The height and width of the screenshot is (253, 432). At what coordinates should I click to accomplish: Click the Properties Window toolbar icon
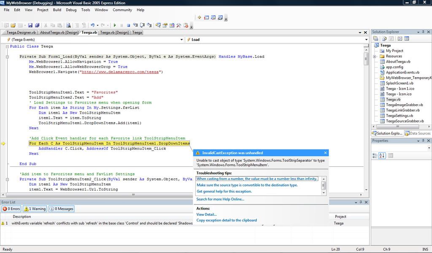[165, 25]
